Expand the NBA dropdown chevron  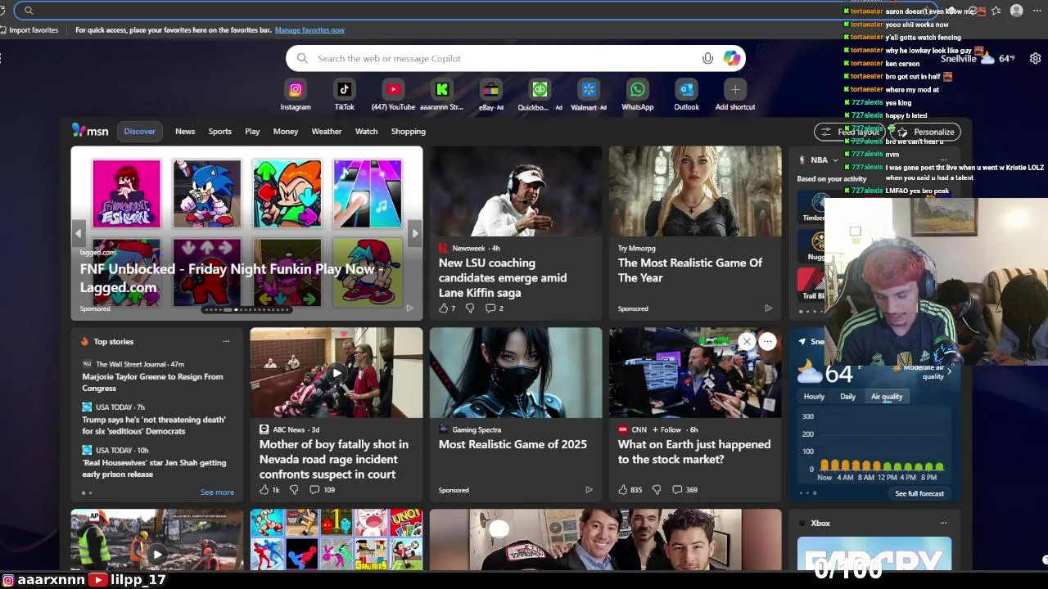pos(835,160)
